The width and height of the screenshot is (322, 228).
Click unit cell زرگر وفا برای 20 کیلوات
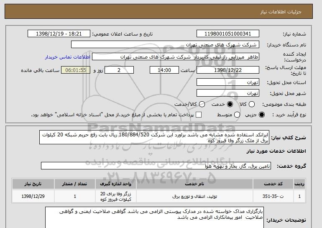(x=115, y=196)
